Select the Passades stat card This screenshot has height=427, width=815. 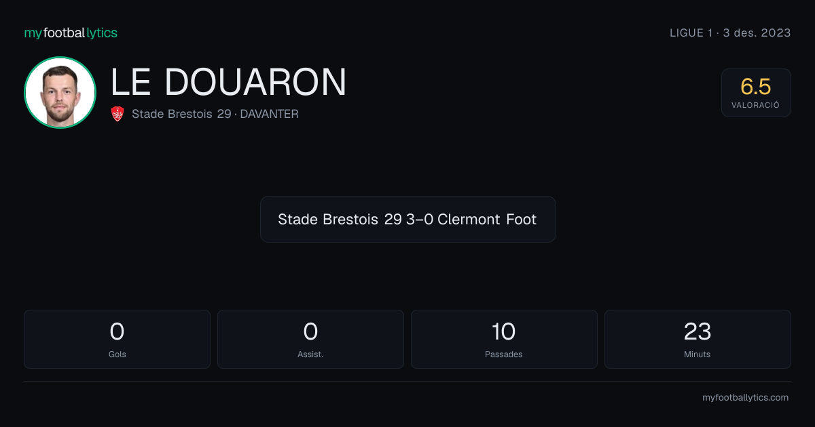504,339
